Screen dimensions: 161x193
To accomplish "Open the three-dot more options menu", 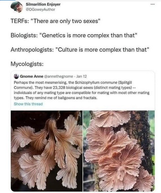I will tap(152, 4).
